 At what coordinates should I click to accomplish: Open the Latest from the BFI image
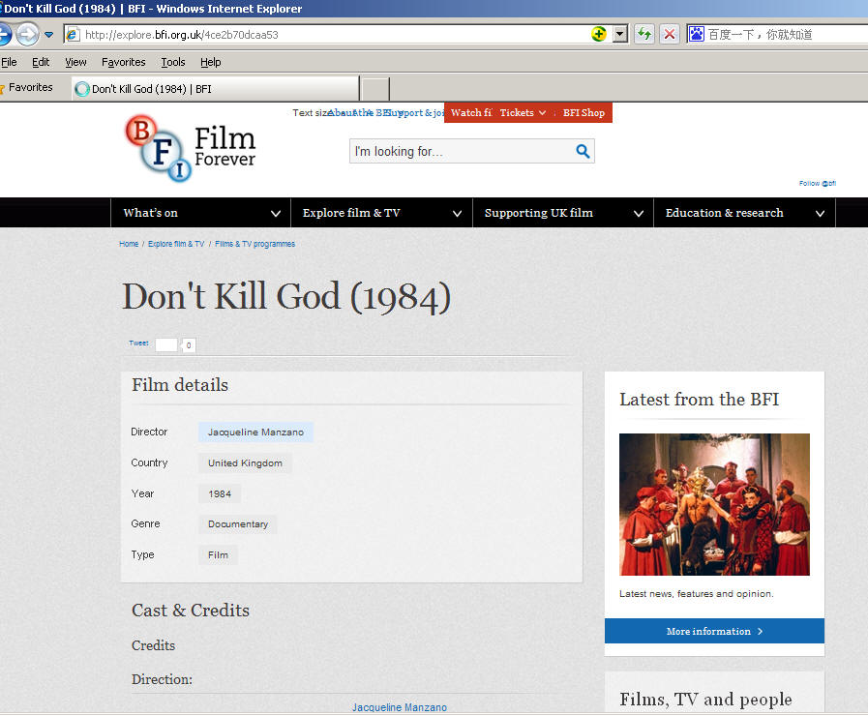click(714, 505)
